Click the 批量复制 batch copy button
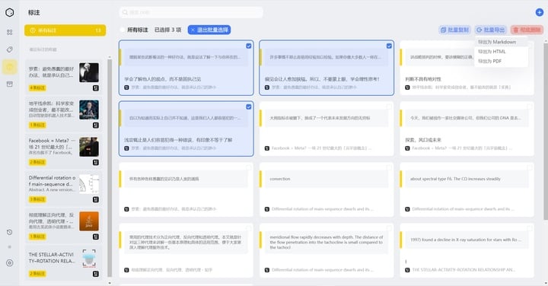 point(454,30)
